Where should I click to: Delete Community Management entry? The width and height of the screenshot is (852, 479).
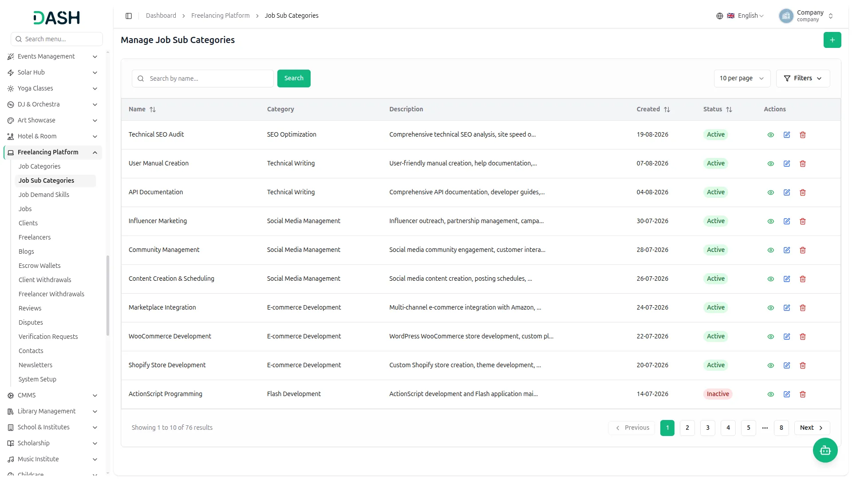(x=802, y=250)
